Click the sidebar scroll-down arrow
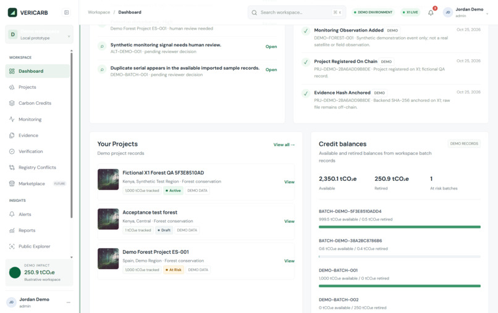This screenshot has height=313, width=498. [x=72, y=257]
